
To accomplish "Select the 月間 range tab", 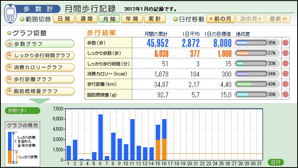I will point(109,19).
